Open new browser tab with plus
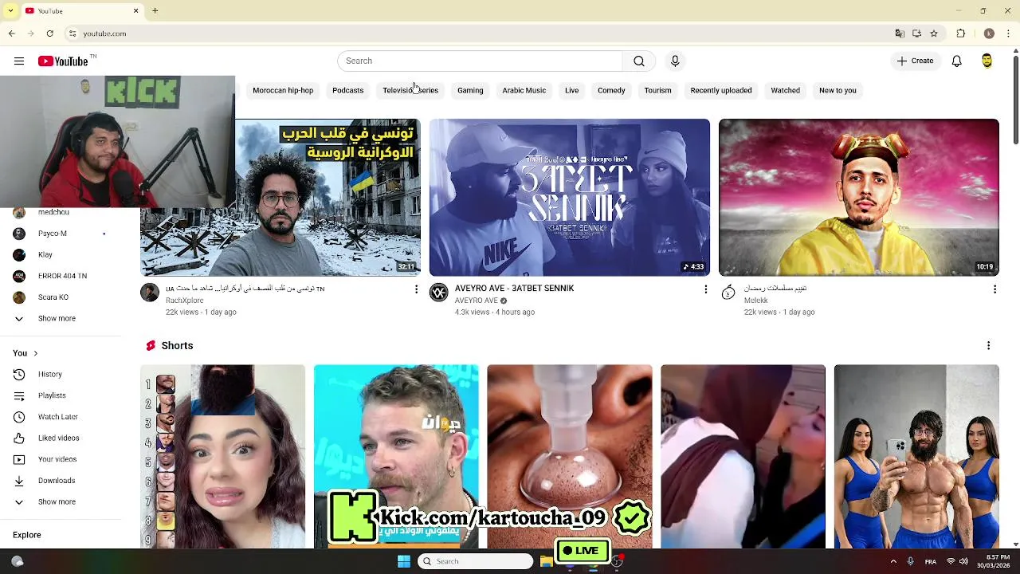 coord(155,11)
